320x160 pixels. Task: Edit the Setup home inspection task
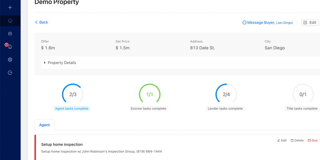282,141
